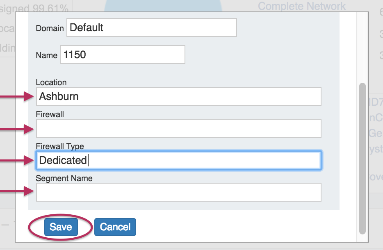The width and height of the screenshot is (383, 250).
Task: Click the Complete Network text in background
Action: point(301,6)
